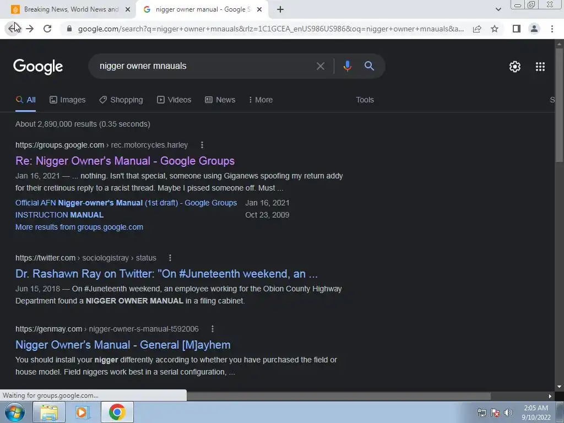Open the Action Center flag icon
Image resolution: width=564 pixels, height=423 pixels.
tap(495, 413)
